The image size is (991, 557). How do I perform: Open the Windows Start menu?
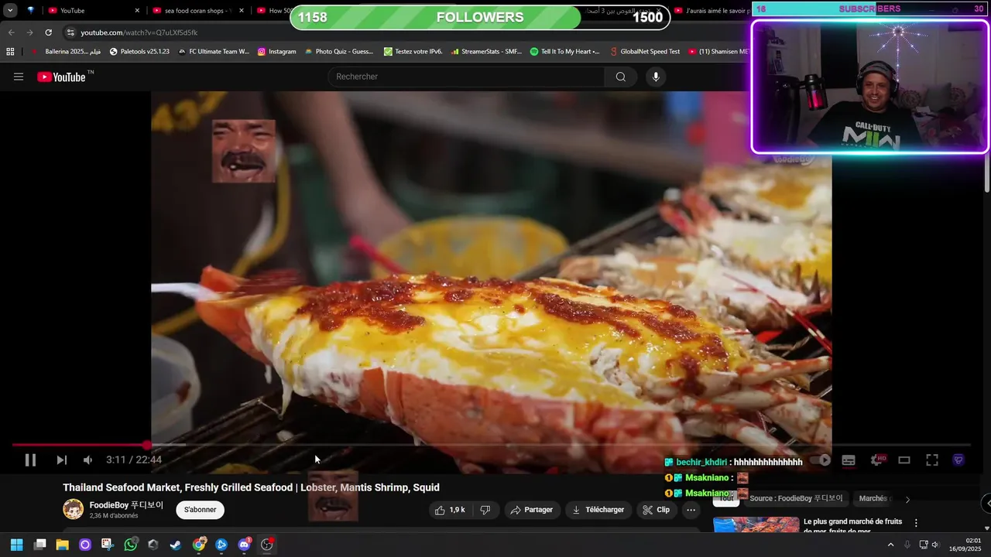tap(16, 545)
